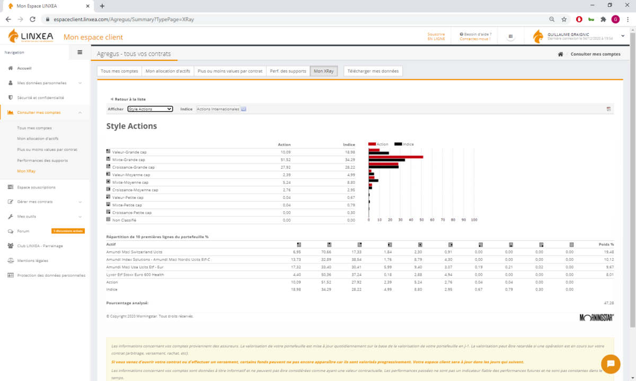Open Accueil in the sidebar
This screenshot has width=636, height=381.
click(24, 68)
